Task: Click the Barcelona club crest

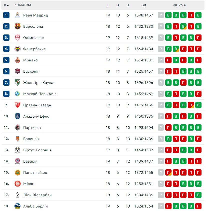Action: pos(17,26)
